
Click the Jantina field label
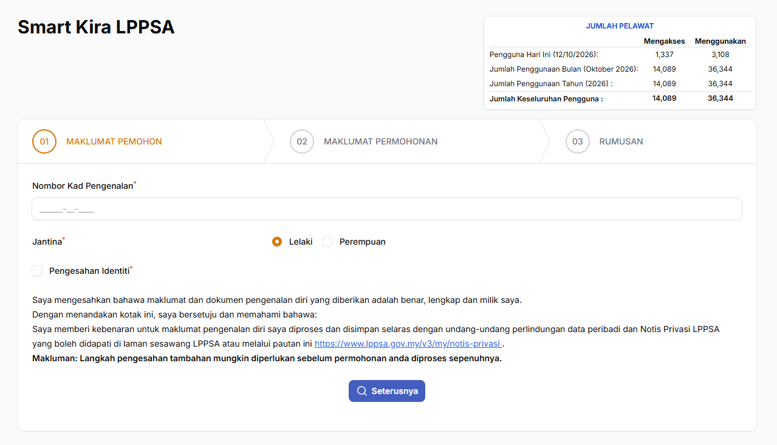click(x=47, y=242)
